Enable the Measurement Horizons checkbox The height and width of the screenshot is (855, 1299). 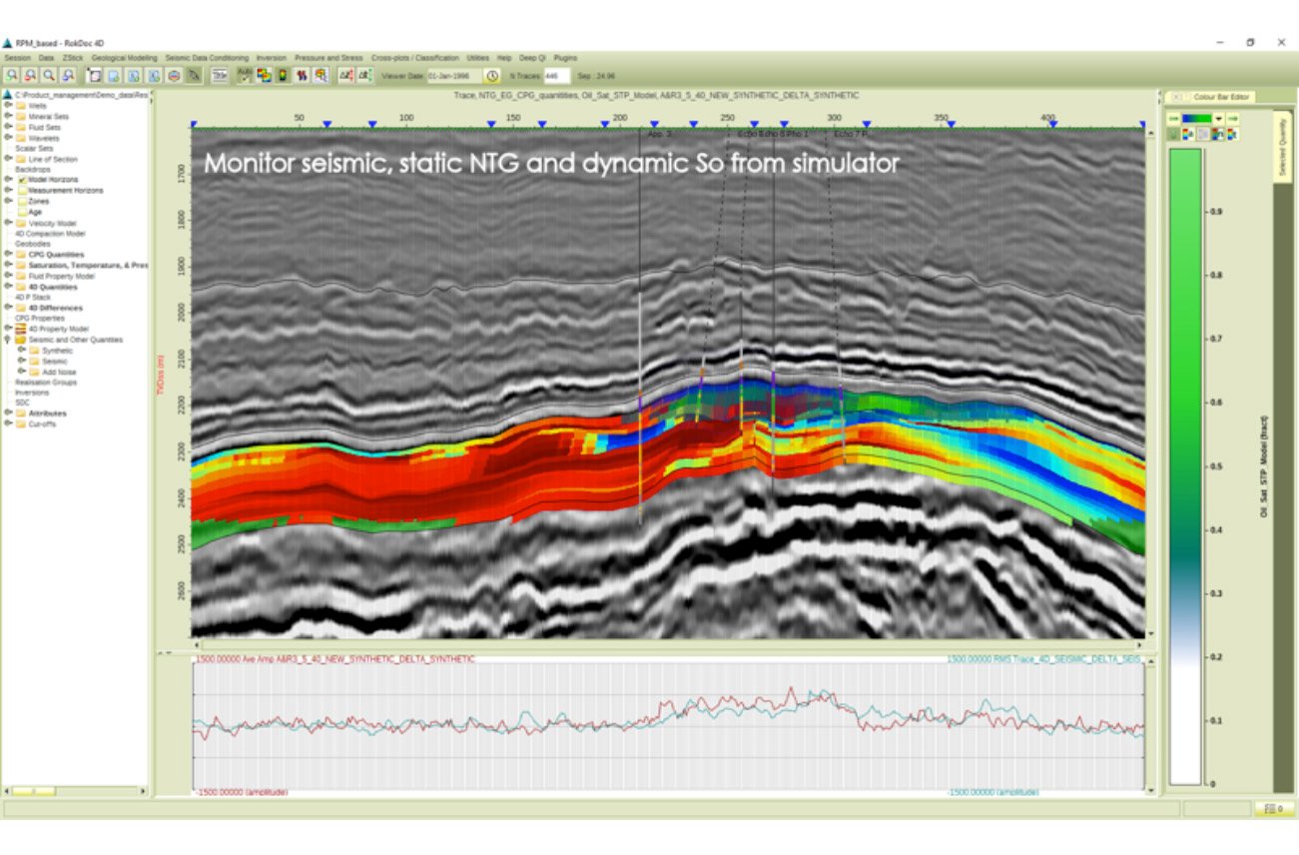[x=25, y=190]
